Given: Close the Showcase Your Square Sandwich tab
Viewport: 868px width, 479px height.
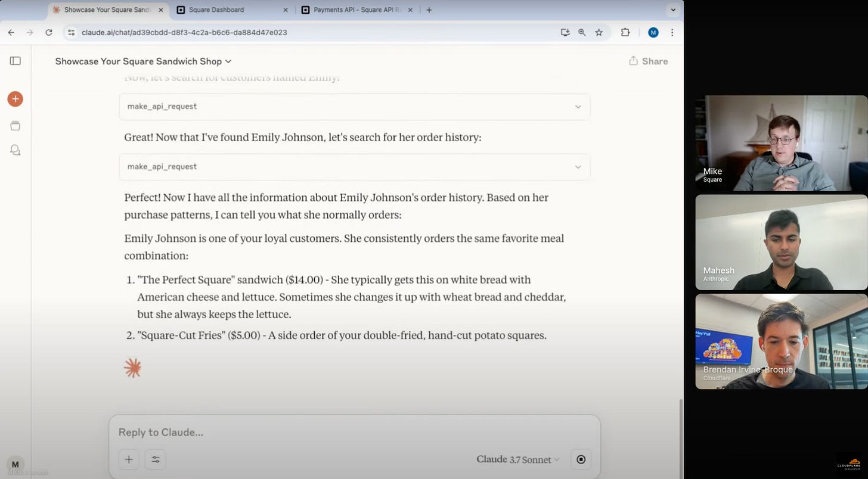Looking at the screenshot, I should tap(161, 10).
